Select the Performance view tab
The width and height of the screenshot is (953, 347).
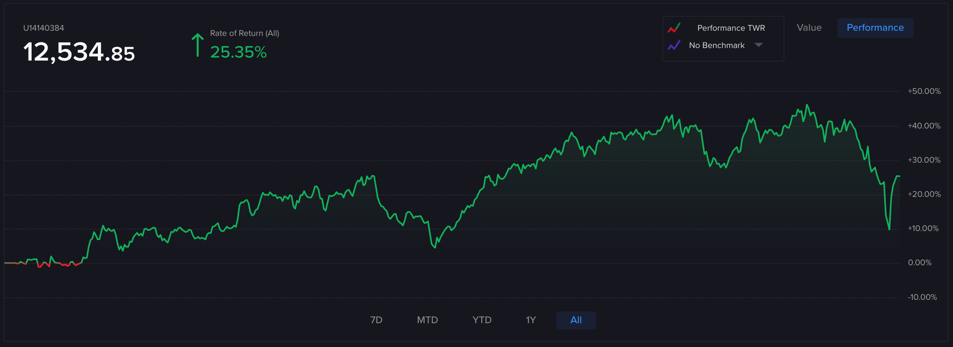tap(875, 28)
